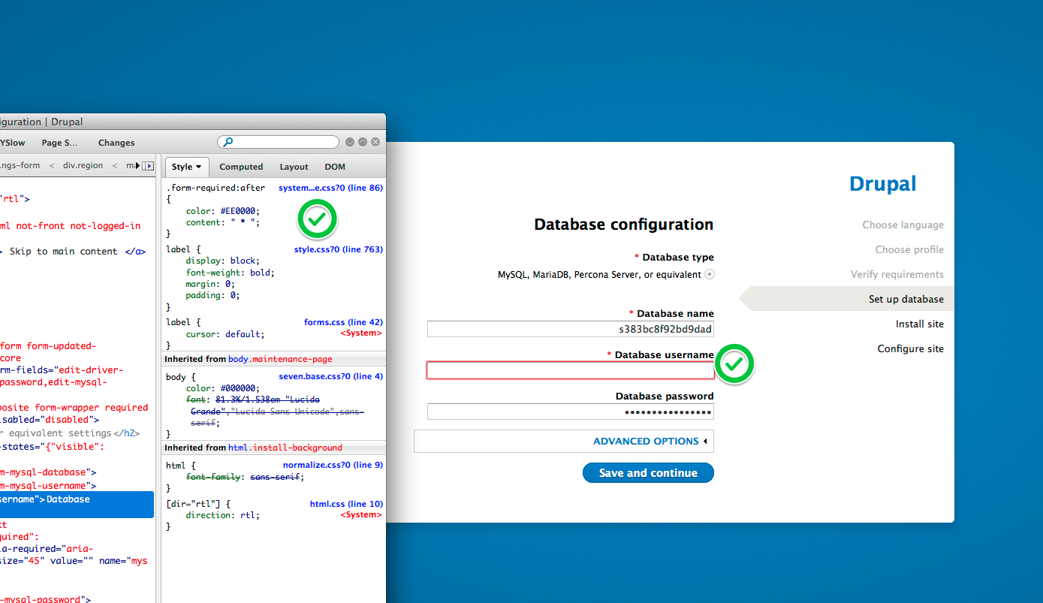
Task: Focus the Database password input field
Action: (571, 412)
